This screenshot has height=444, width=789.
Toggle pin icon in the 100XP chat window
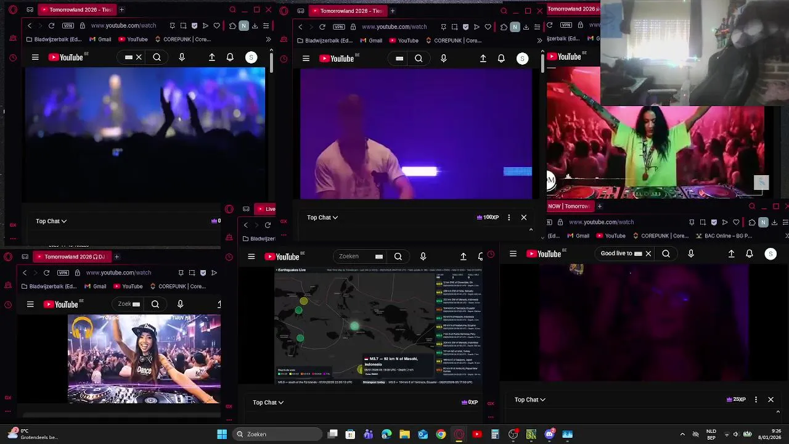pyautogui.click(x=443, y=27)
